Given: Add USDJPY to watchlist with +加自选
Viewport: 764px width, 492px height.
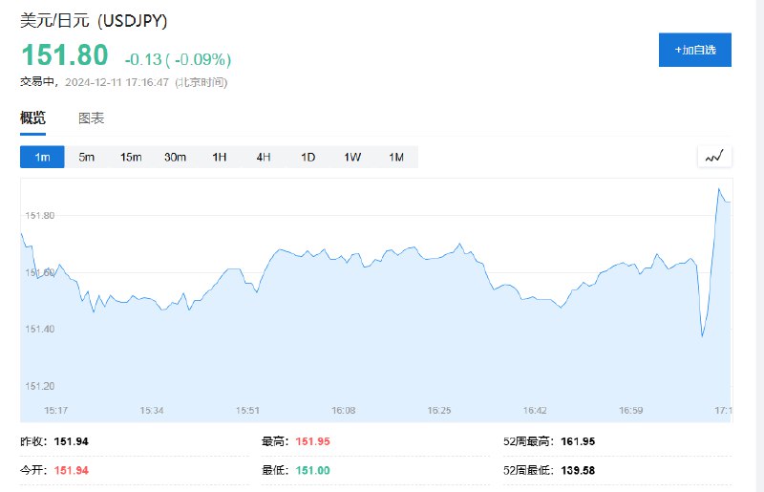Looking at the screenshot, I should click(x=695, y=50).
